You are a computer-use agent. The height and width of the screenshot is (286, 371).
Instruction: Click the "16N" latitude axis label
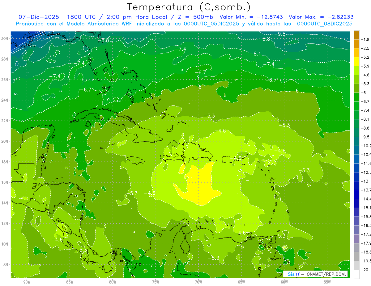(x=5, y=182)
